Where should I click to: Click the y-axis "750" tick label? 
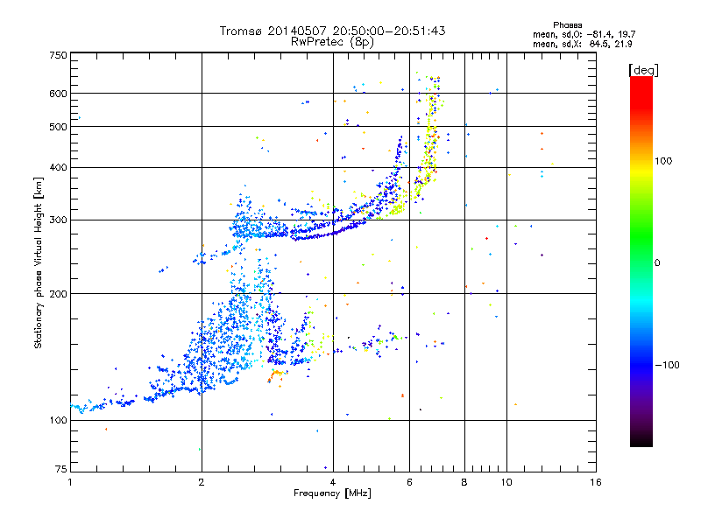59,55
